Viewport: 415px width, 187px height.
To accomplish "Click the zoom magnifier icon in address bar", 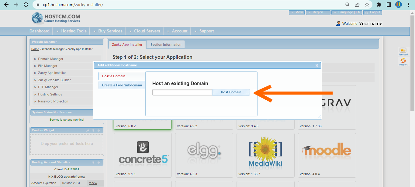I will (x=348, y=5).
